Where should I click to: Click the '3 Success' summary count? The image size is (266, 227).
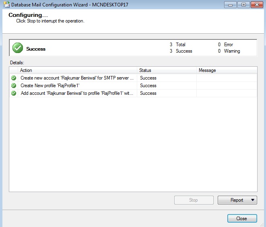pyautogui.click(x=181, y=51)
